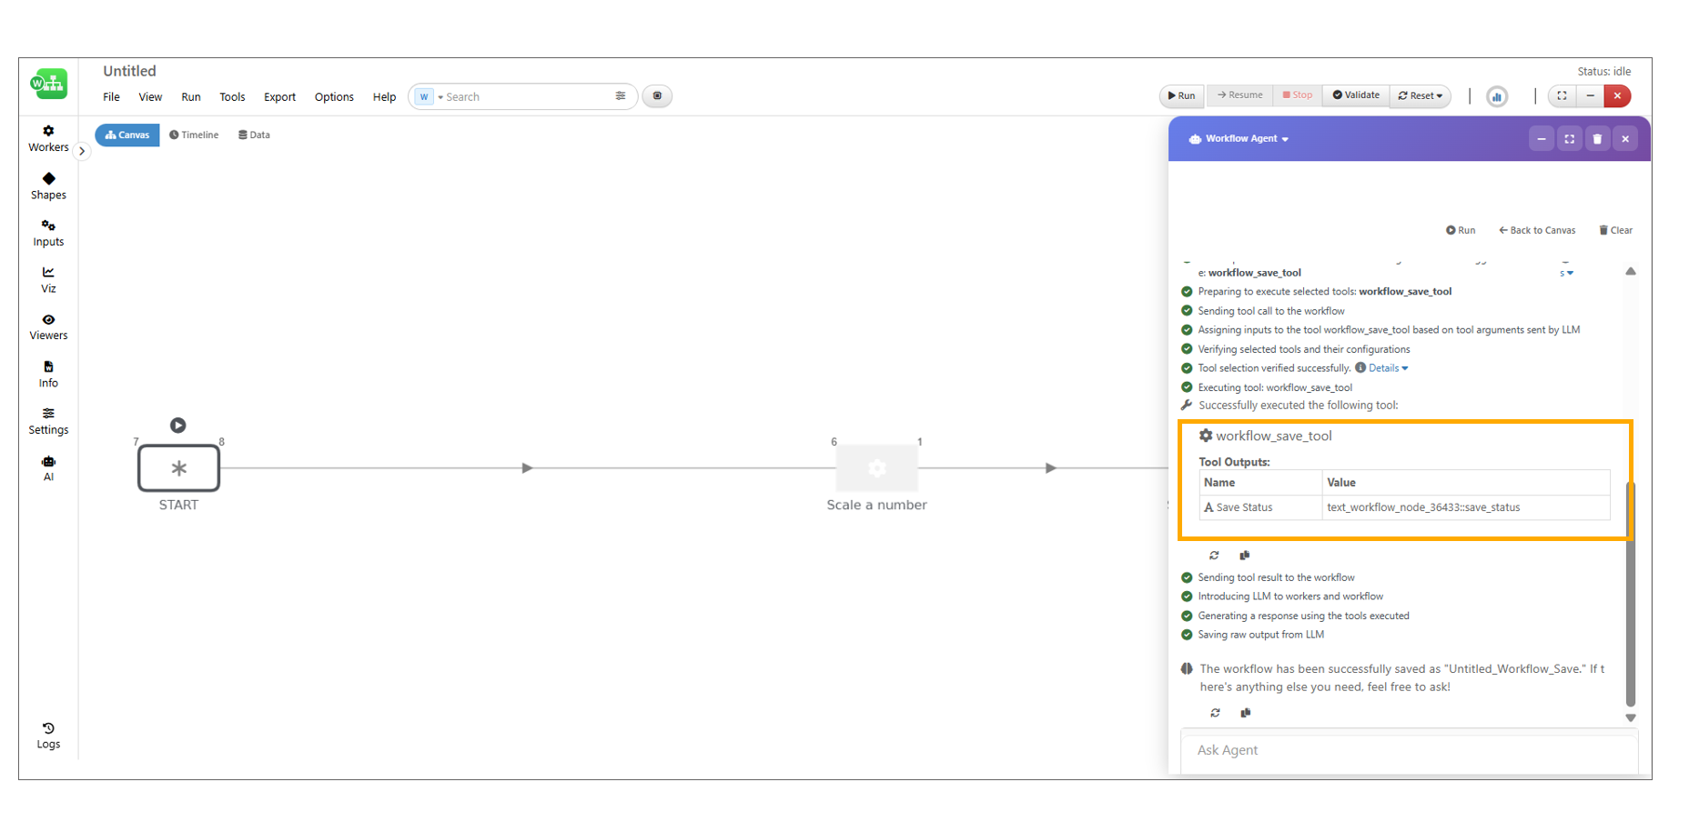Expand the left sidebar with the chevron arrow
The width and height of the screenshot is (1689, 832).
coord(82,151)
